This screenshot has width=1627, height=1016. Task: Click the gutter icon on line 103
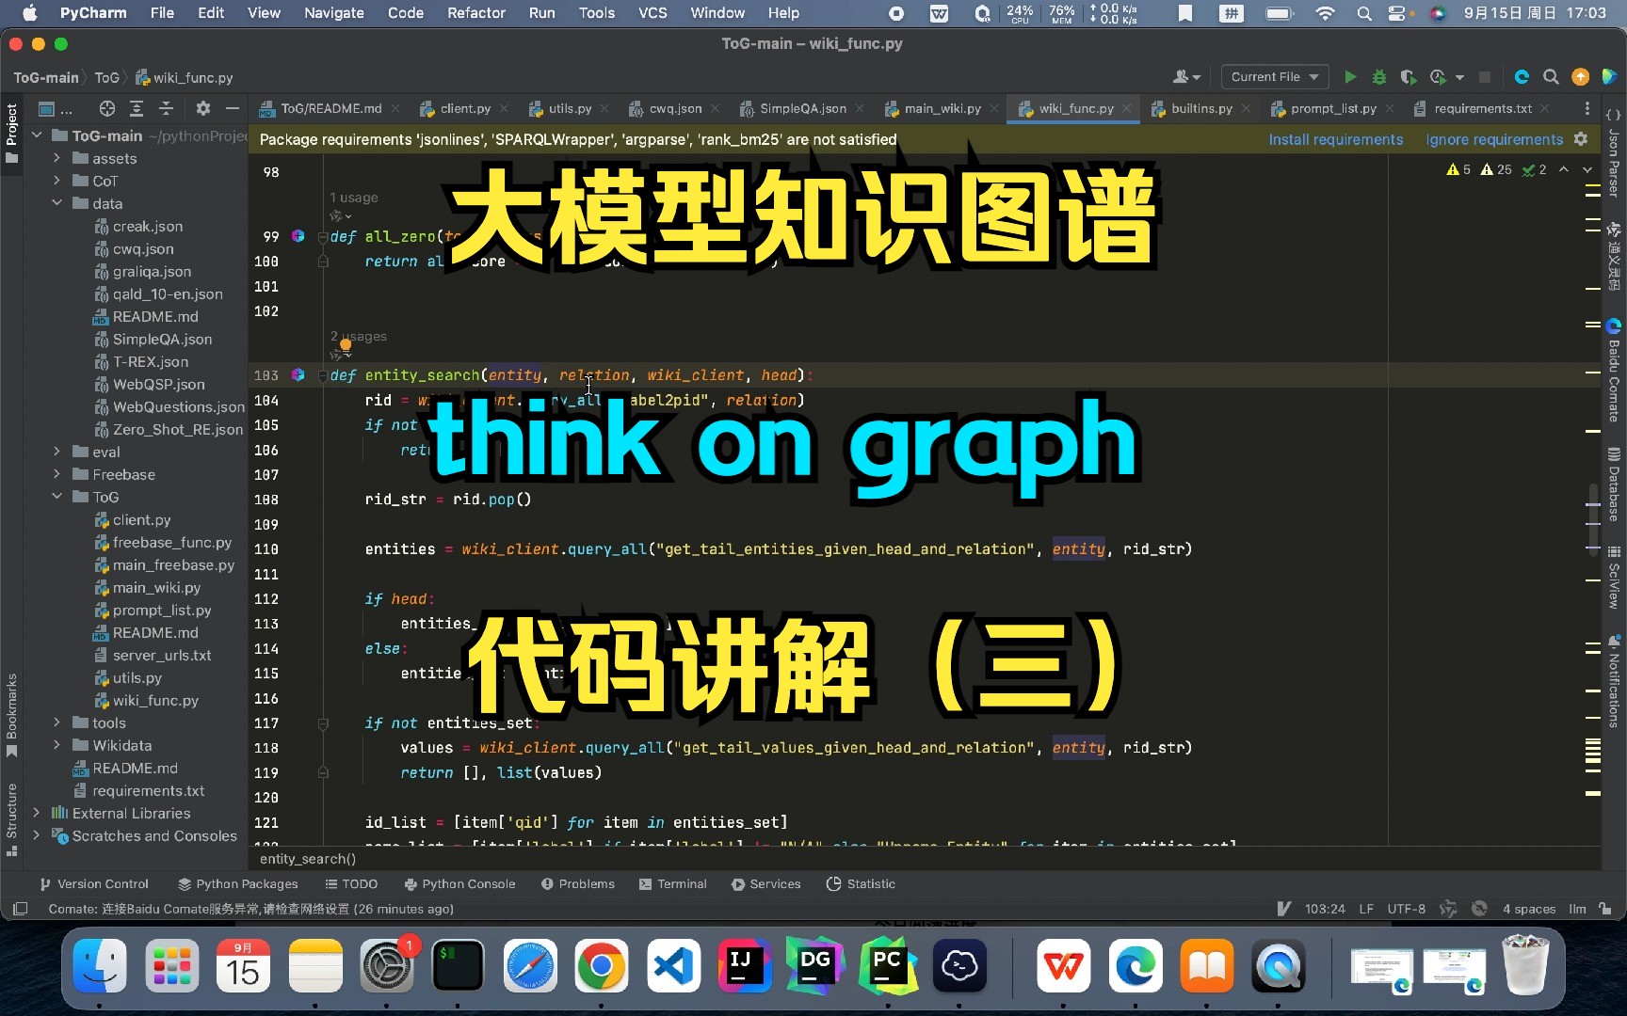(298, 374)
